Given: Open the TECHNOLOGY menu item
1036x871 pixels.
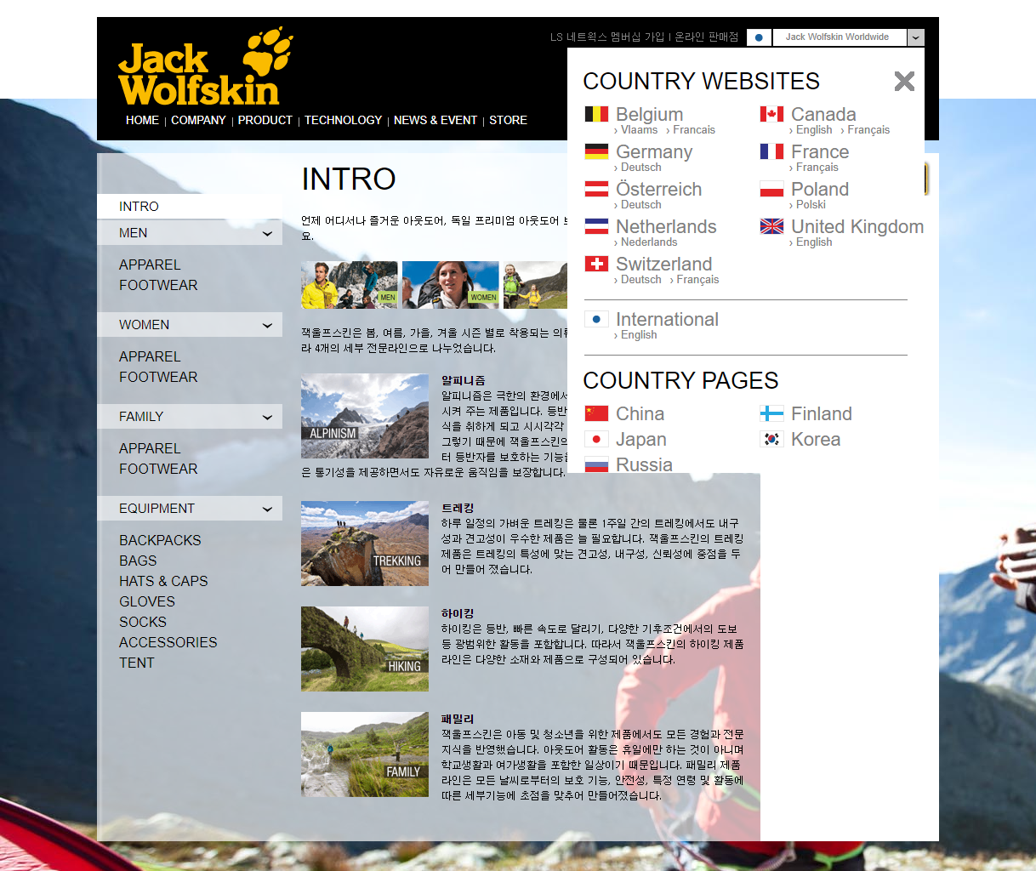Looking at the screenshot, I should pyautogui.click(x=343, y=120).
